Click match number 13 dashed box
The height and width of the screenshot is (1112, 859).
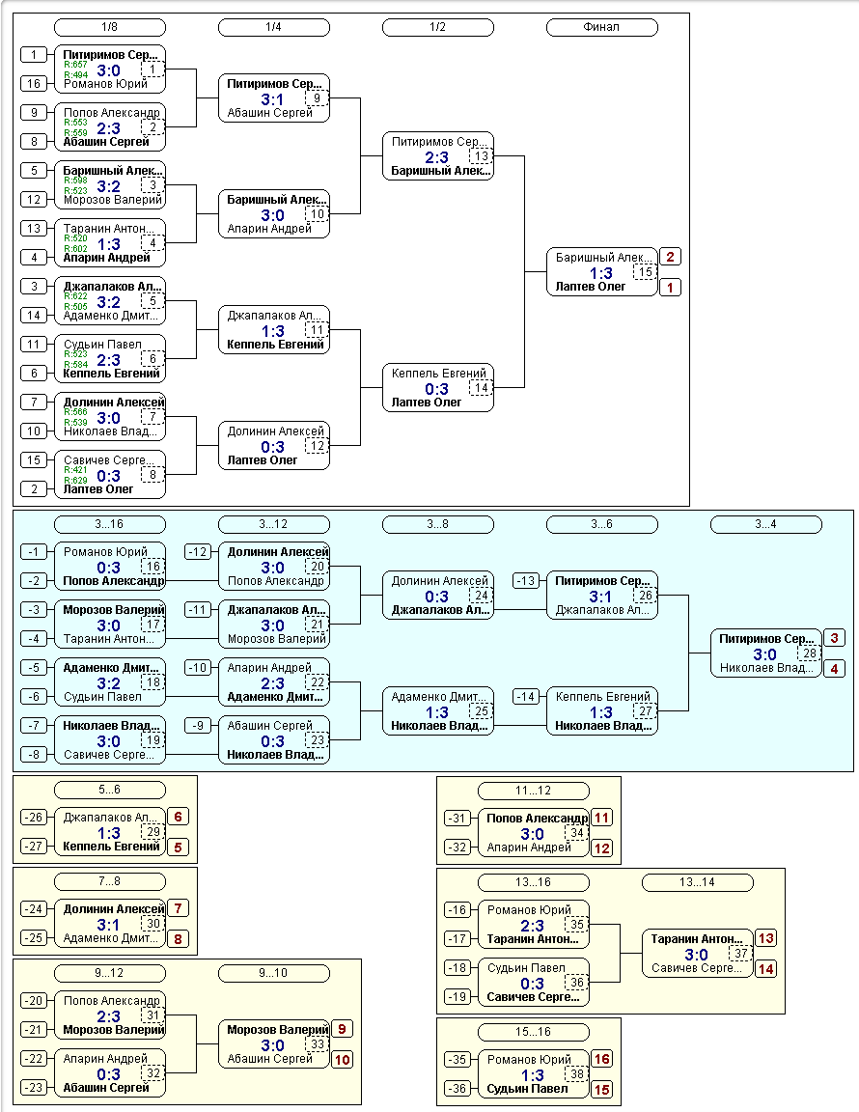(481, 156)
